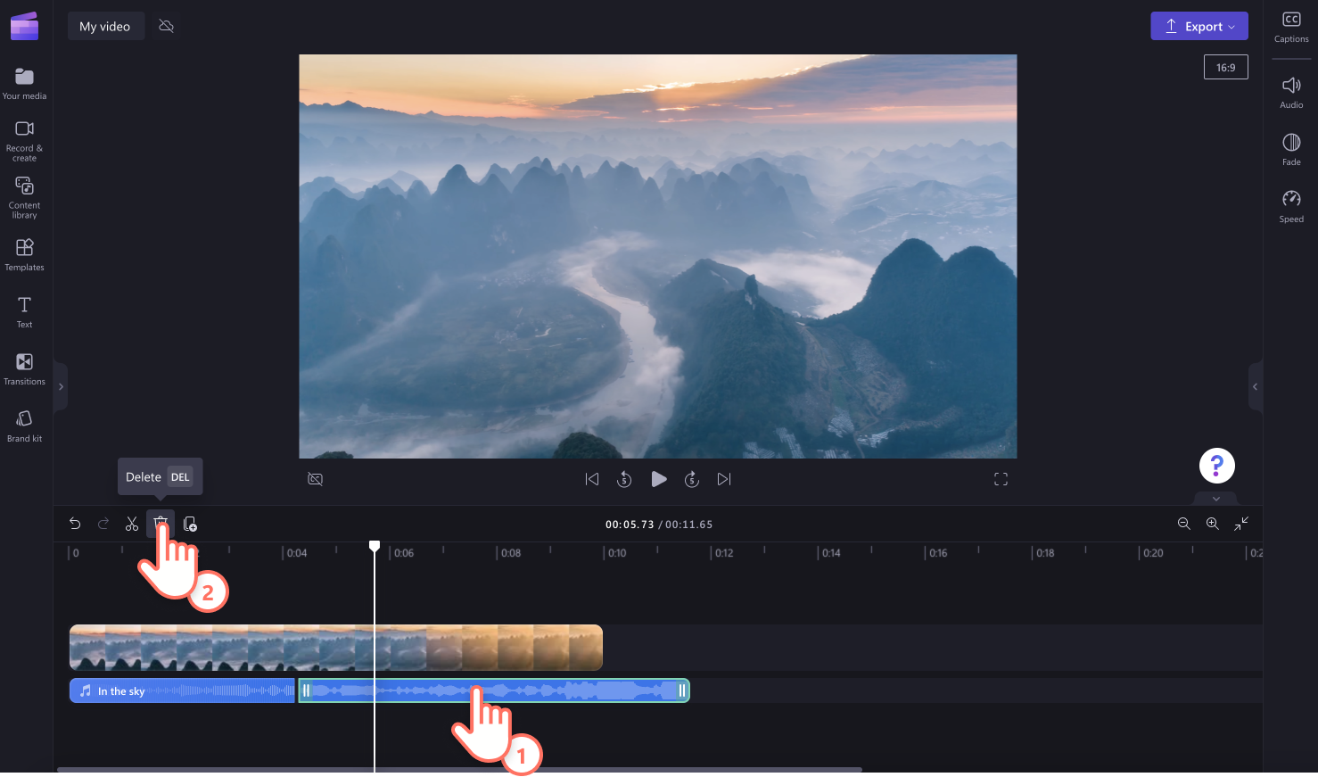This screenshot has height=777, width=1318.
Task: Zoom in the timeline
Action: (x=1212, y=524)
